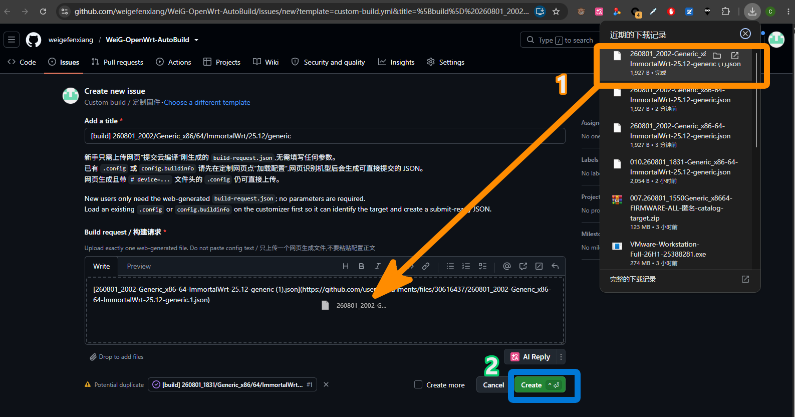Viewport: 795px width, 417px height.
Task: Click the Drop to add files area
Action: click(x=117, y=357)
